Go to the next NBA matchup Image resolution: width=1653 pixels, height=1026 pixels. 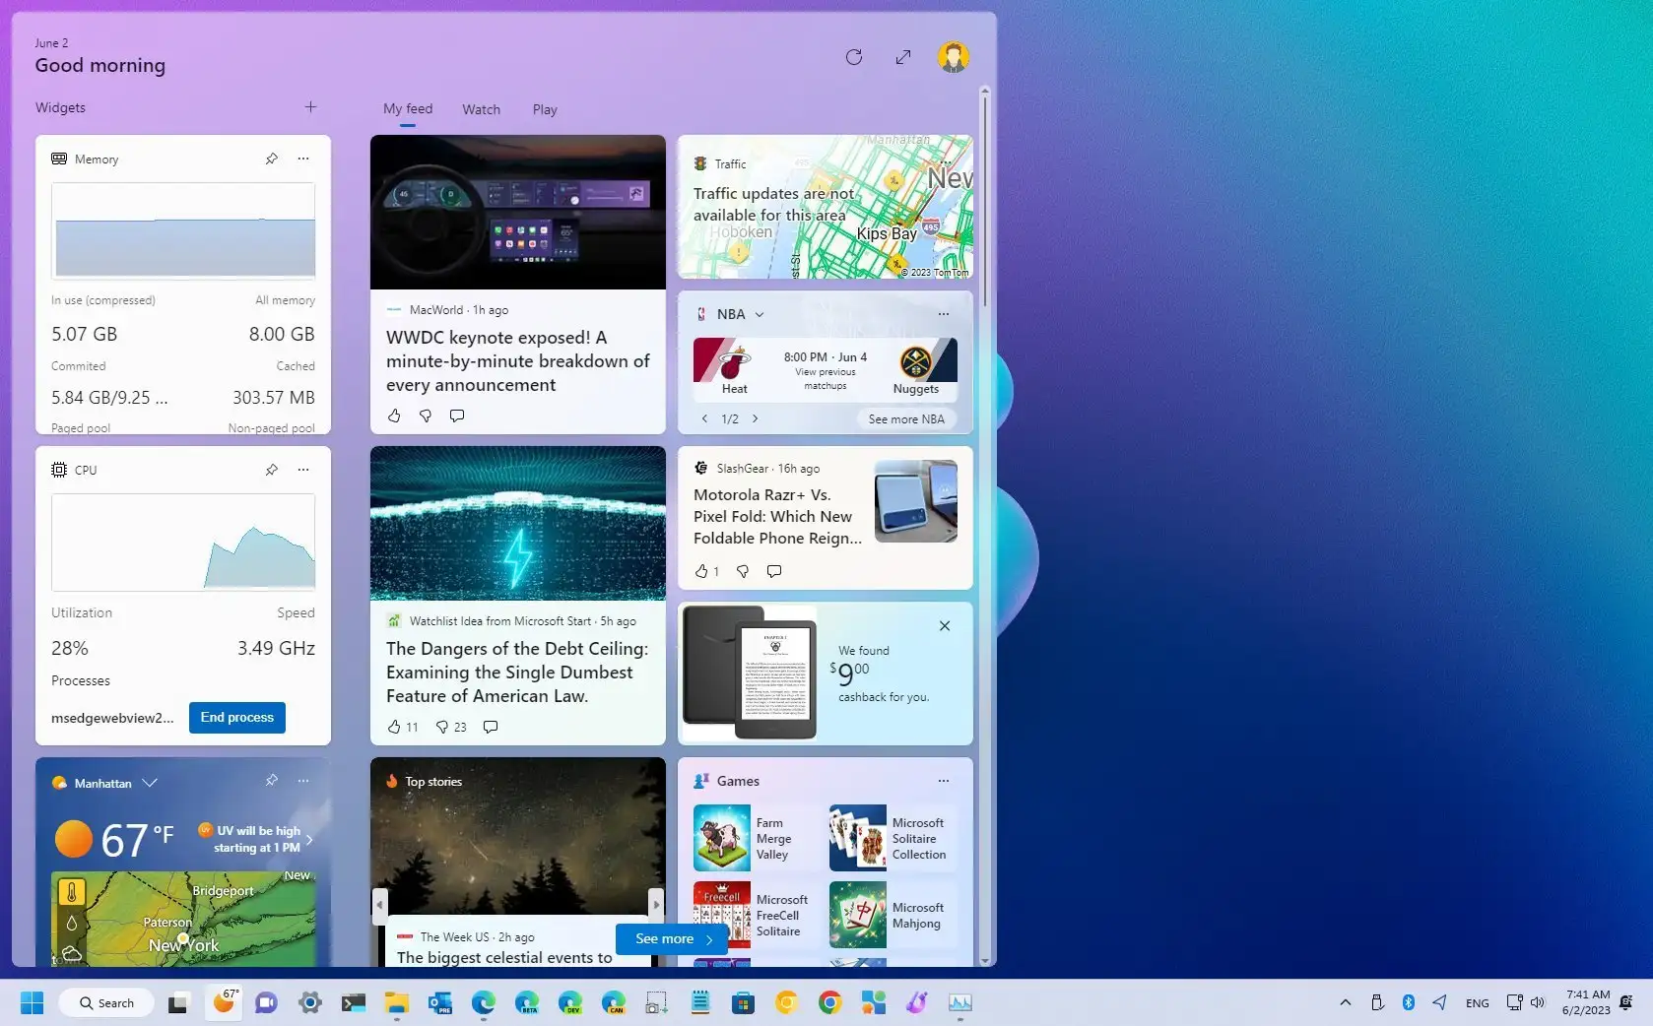(755, 418)
